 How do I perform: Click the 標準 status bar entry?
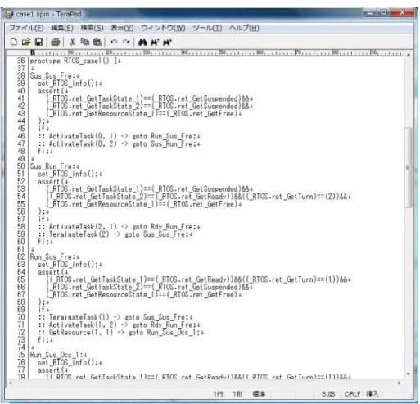tap(259, 394)
